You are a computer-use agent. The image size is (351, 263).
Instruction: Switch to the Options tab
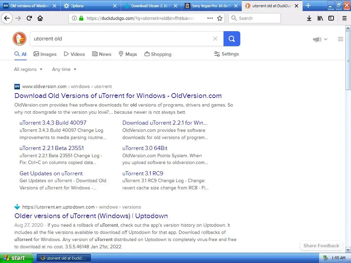[90, 6]
